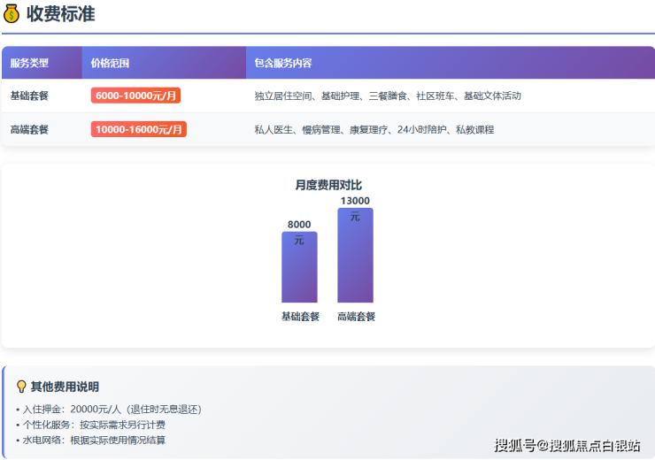Select the 高端套餐 table row label
Screen dimensions: 655x460
coord(29,129)
